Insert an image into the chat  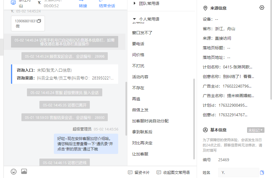24,171
